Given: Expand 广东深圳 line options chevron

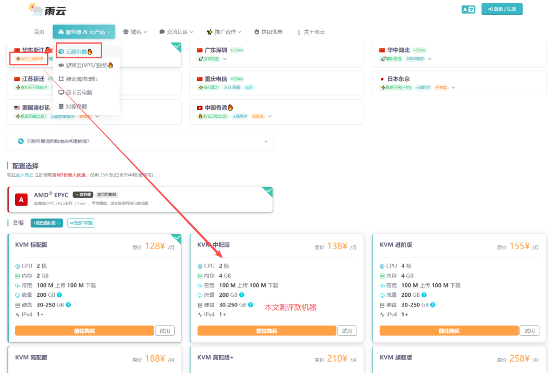Looking at the screenshot, I should 225,59.
